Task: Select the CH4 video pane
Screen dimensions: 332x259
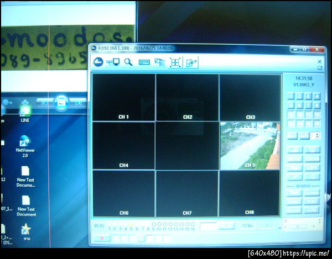Action: point(123,146)
